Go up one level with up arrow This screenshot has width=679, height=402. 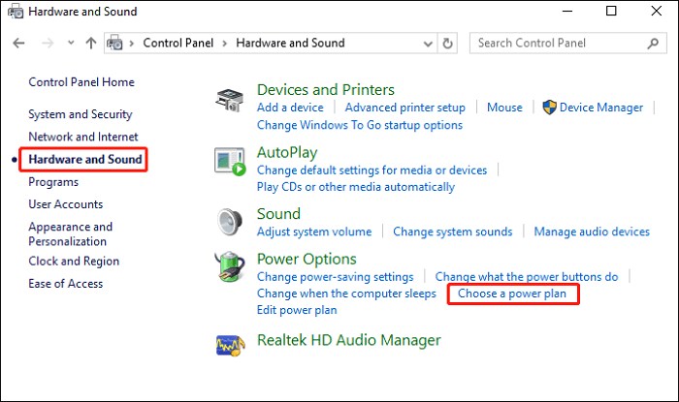point(90,43)
